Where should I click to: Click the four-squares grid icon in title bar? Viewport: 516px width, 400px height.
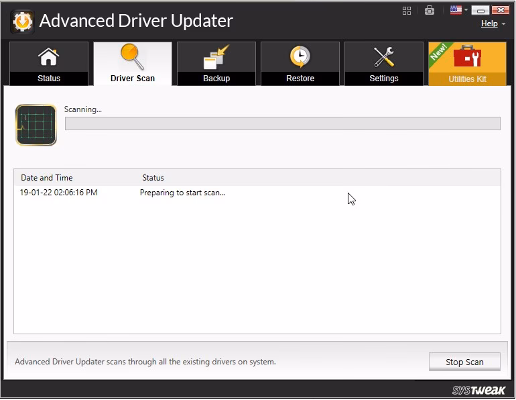tap(407, 10)
